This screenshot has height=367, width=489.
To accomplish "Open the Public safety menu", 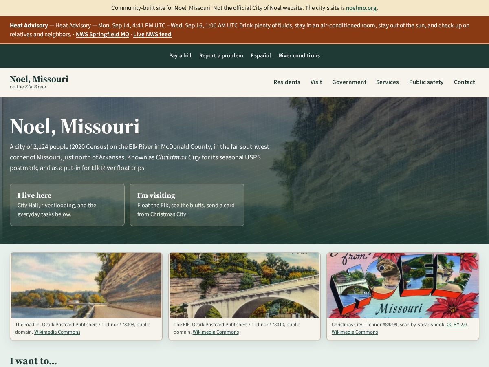I will click(426, 82).
